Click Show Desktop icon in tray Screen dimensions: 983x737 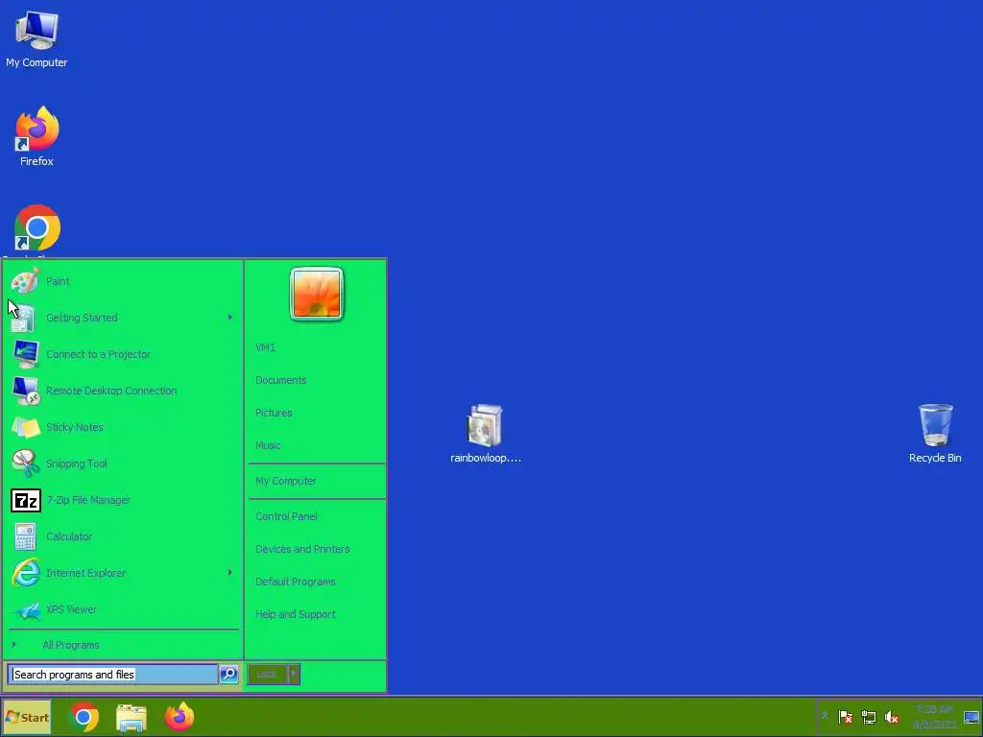pyautogui.click(x=971, y=717)
